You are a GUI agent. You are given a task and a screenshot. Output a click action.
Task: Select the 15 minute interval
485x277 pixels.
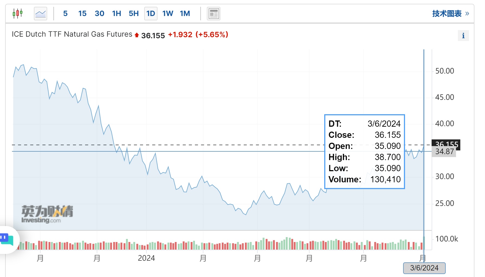[x=82, y=13]
